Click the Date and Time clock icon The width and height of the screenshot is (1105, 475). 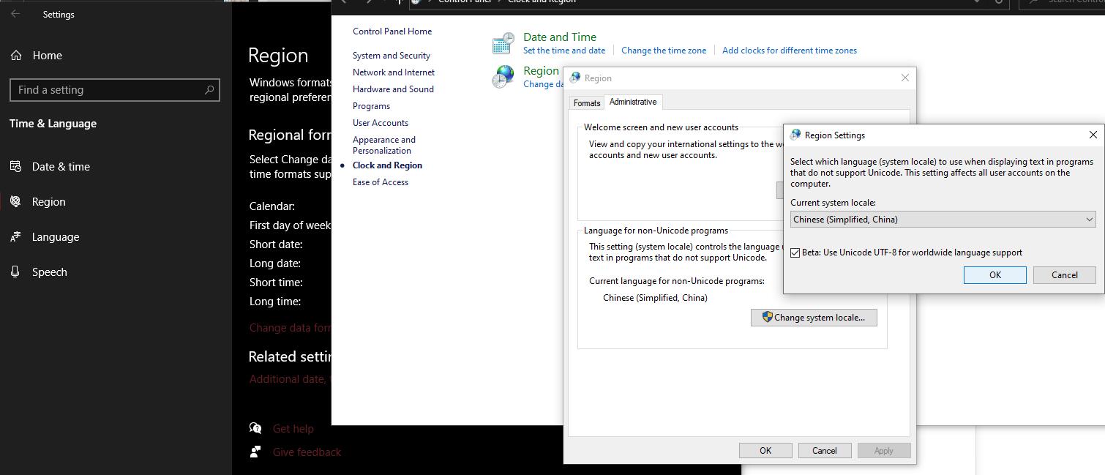point(503,43)
